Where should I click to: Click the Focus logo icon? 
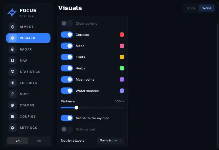(12, 12)
